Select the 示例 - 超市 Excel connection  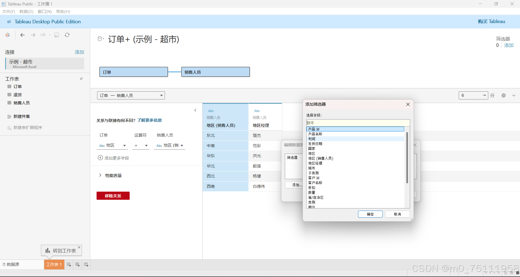tap(45, 64)
